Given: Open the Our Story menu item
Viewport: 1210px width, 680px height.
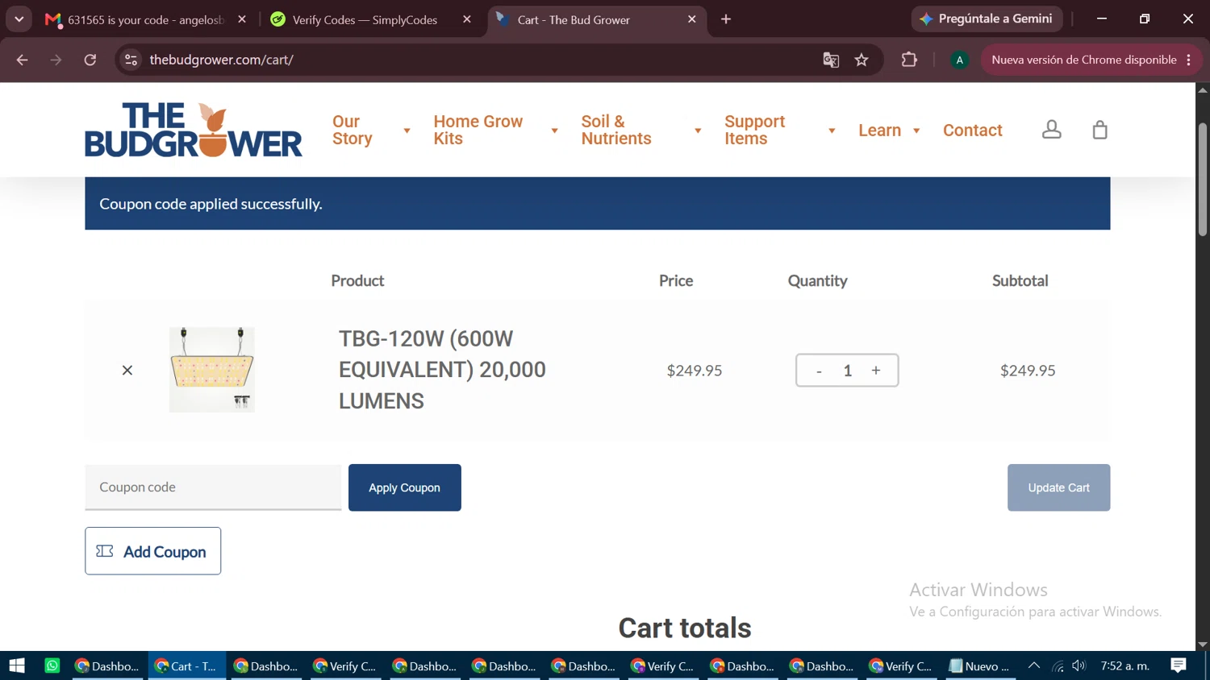Looking at the screenshot, I should tap(353, 130).
